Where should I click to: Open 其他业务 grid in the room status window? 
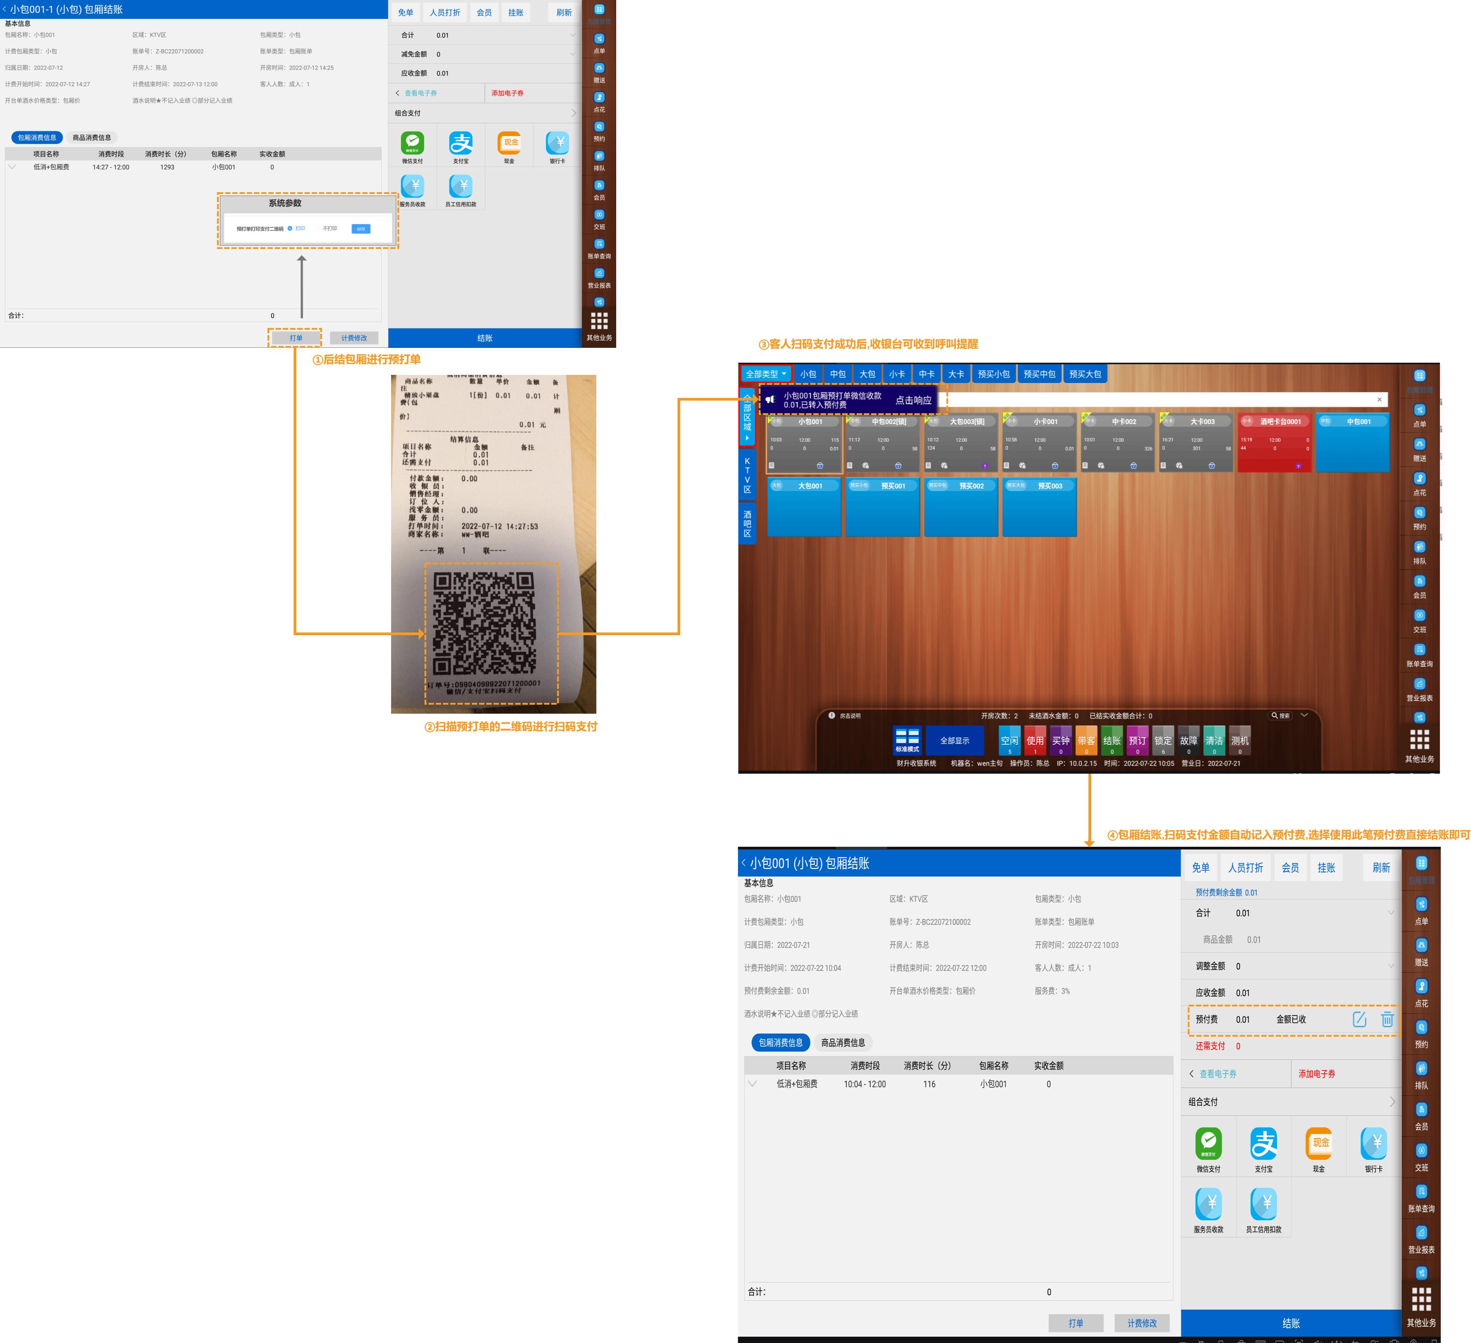pos(1419,746)
